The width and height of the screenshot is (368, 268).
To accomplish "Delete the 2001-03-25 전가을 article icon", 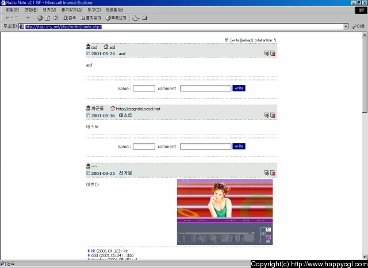I will 273,173.
